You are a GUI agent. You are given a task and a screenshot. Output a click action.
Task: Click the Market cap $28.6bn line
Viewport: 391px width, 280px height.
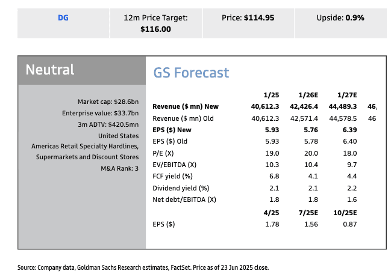(108, 102)
